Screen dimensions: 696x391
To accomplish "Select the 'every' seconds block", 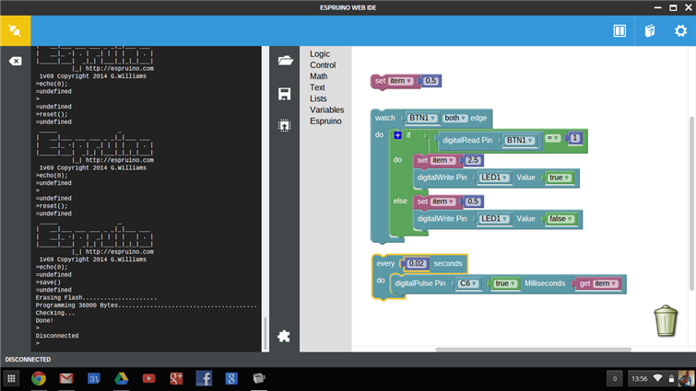I will 385,264.
